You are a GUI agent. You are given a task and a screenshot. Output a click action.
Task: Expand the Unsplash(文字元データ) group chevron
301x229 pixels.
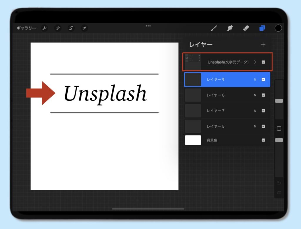tap(255, 62)
